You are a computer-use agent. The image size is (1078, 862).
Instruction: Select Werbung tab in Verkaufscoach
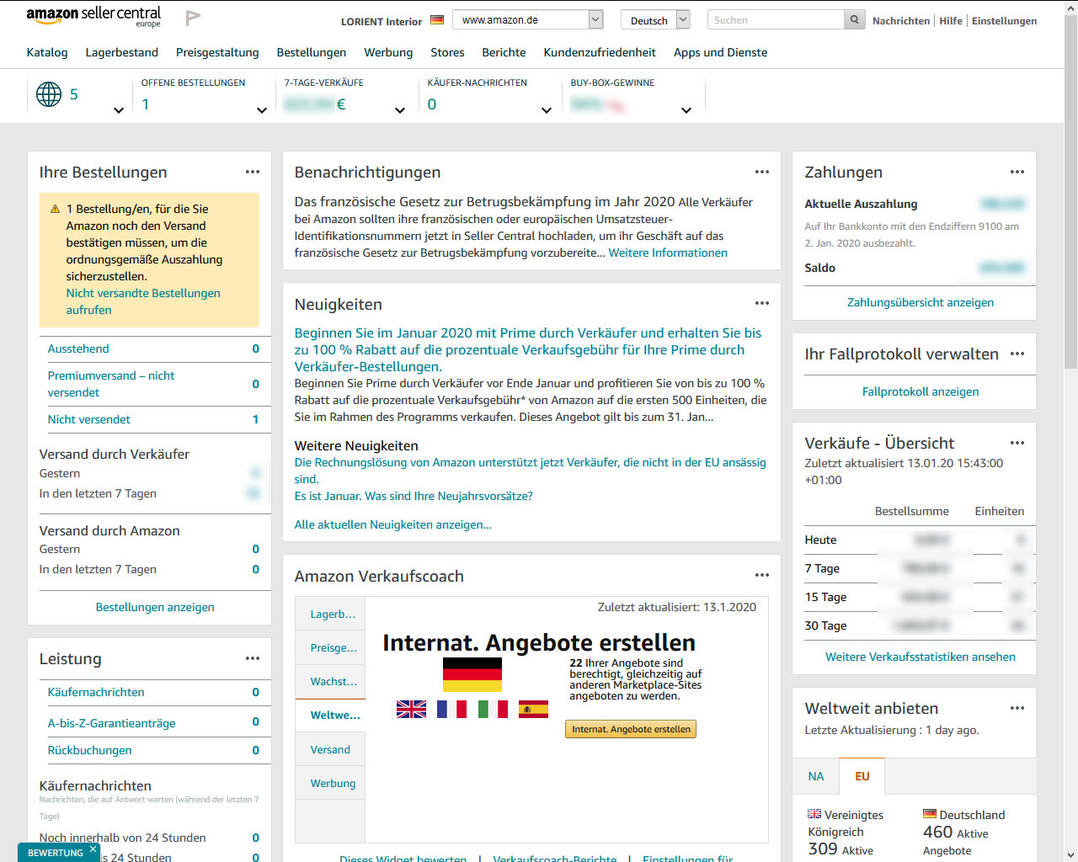pos(330,783)
